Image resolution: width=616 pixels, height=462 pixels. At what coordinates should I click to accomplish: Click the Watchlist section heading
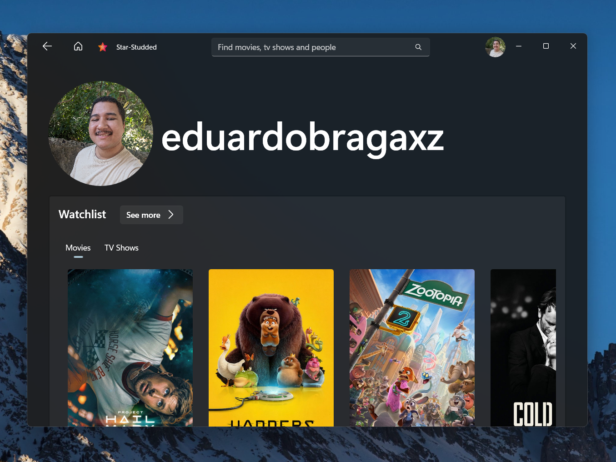coord(82,215)
